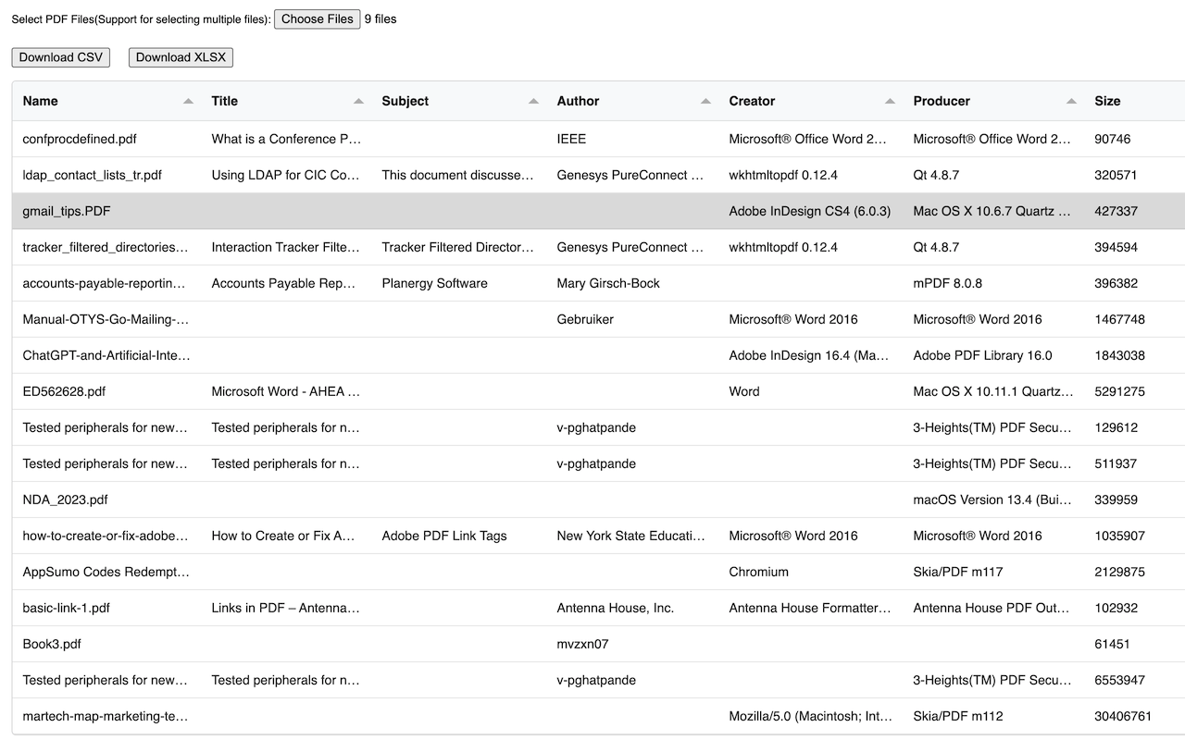Click the subject Adobe PDF Link Tags
Screen dimensions: 1185x740
[444, 536]
